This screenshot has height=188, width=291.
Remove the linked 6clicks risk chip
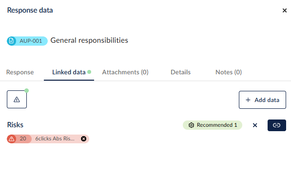point(84,139)
